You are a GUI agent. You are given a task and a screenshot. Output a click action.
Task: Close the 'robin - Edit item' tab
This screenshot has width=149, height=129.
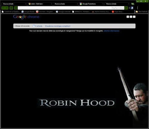coord(51,4)
